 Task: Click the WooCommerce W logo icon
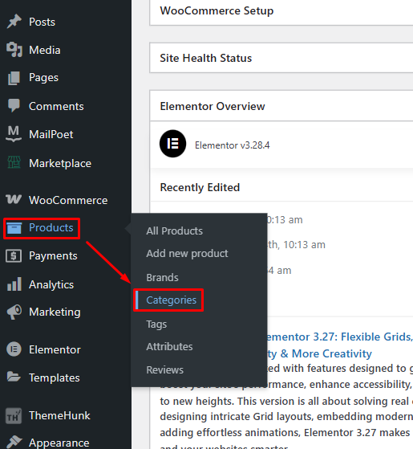coord(14,199)
